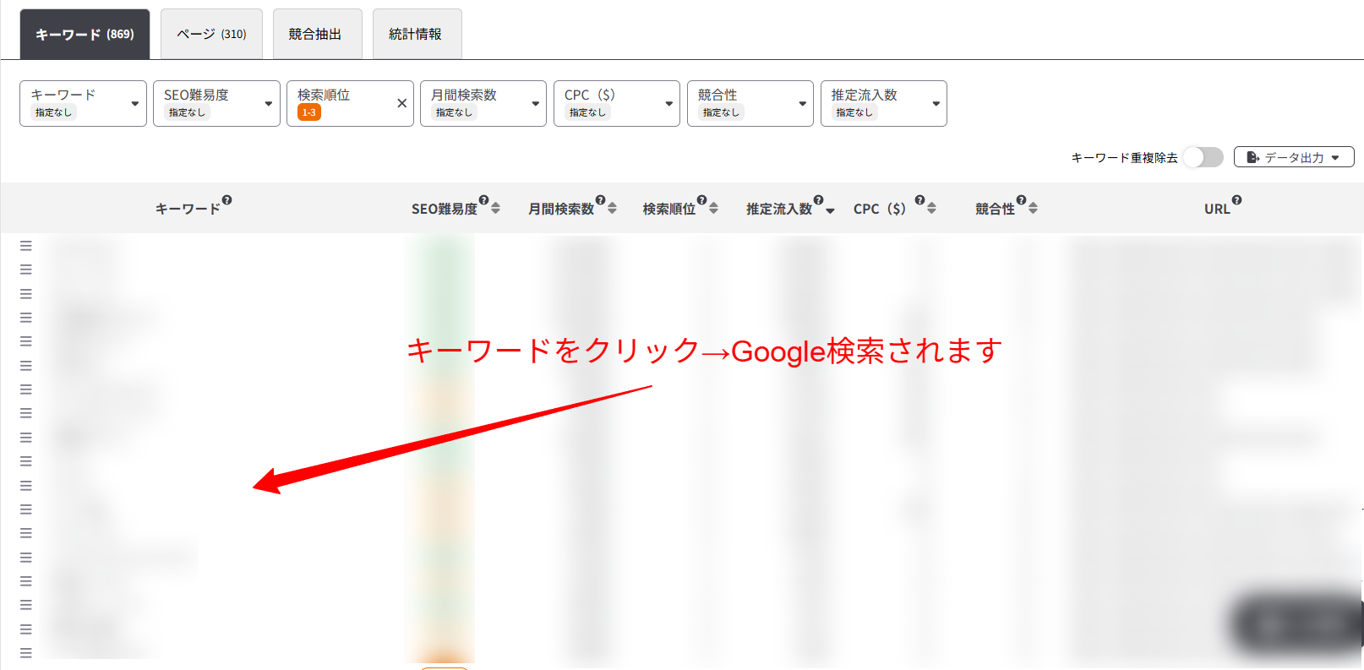
Task: Go to the 統計情報 tab
Action: [417, 34]
